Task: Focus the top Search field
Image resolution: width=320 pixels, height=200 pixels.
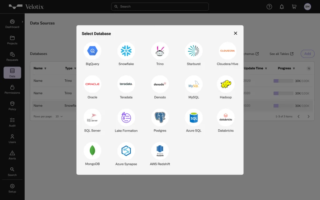Action: (160, 7)
